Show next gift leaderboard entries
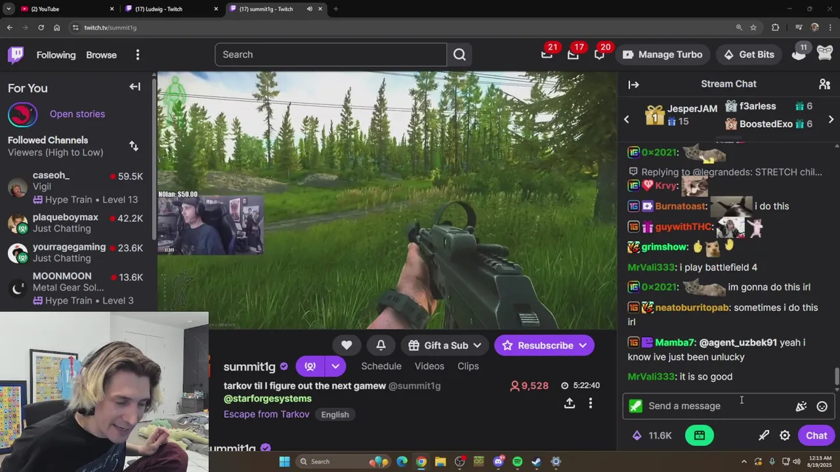 pyautogui.click(x=831, y=120)
